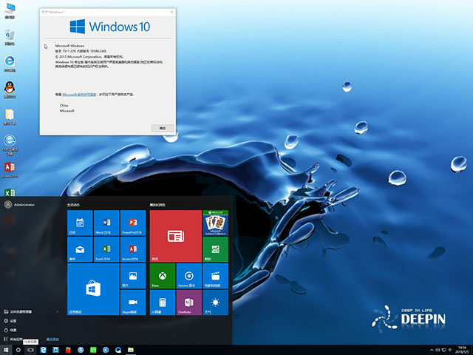Open the red News tile
The width and height of the screenshot is (473, 355).
[175, 236]
